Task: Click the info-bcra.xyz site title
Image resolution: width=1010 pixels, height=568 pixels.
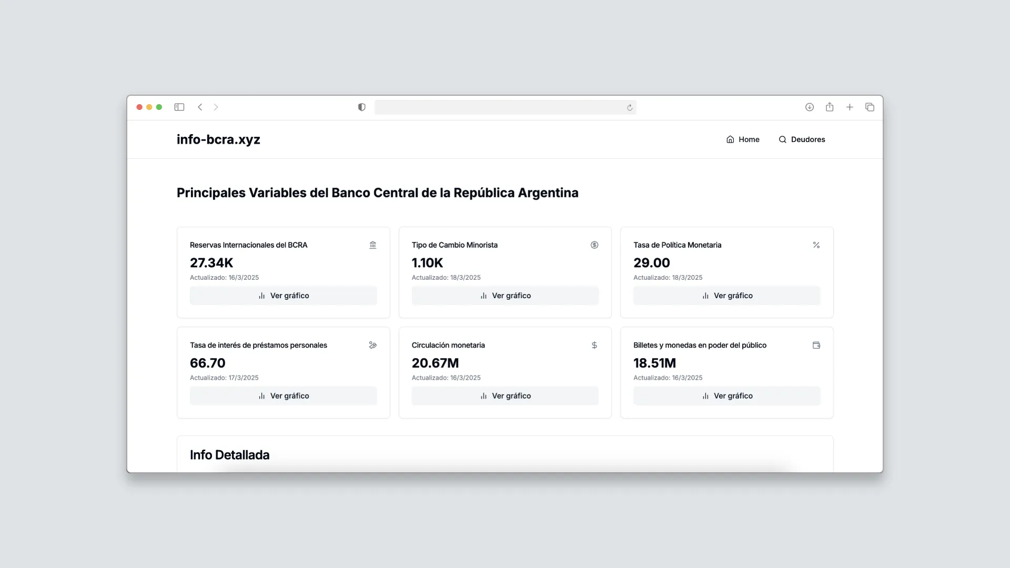Action: 218,139
